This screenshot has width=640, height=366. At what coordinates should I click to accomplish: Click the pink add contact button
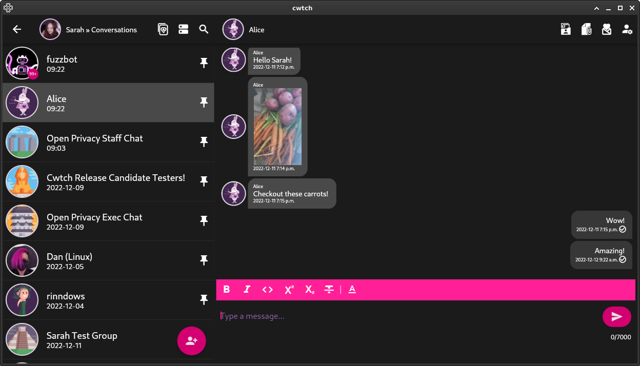coord(192,340)
